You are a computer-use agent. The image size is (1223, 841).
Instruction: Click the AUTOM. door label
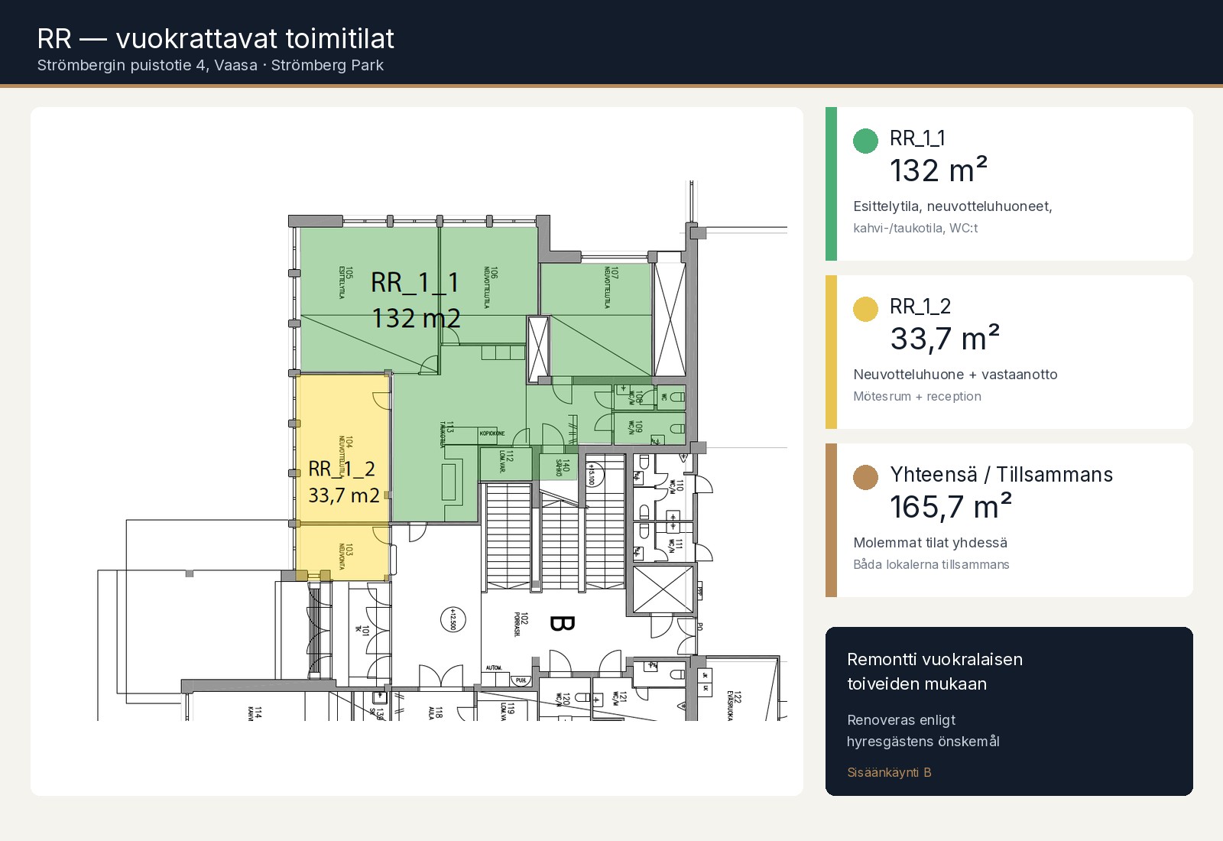click(x=494, y=667)
